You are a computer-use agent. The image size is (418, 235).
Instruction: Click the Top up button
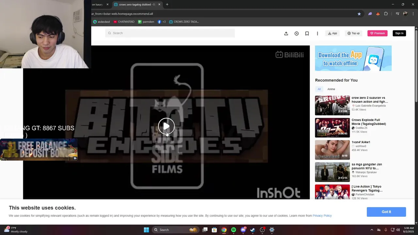click(354, 33)
